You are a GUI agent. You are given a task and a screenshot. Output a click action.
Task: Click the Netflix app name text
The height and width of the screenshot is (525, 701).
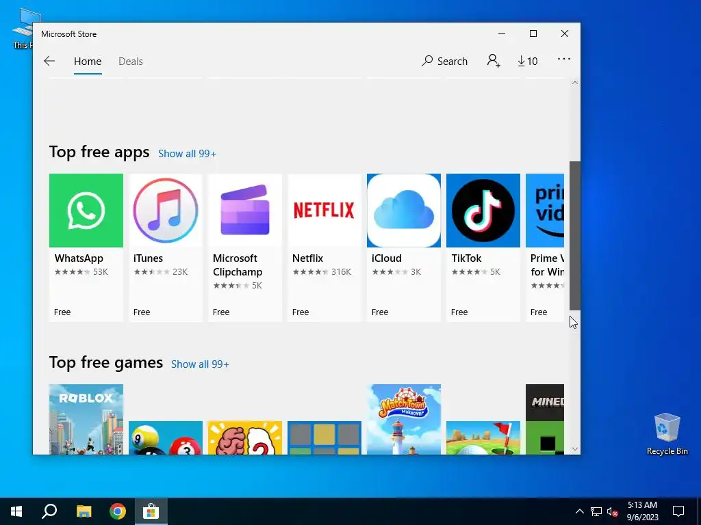(307, 258)
